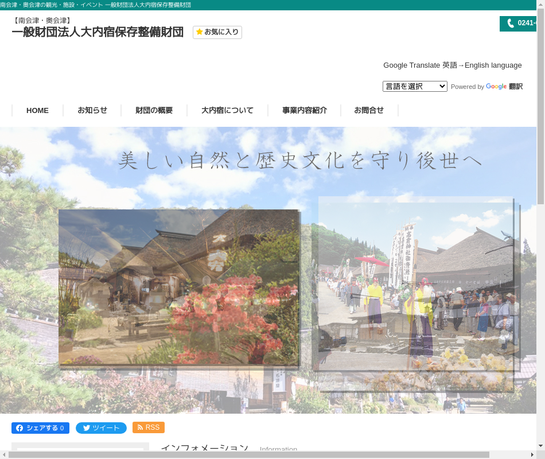This screenshot has height=459, width=545.
Task: Open the orange RSS feed button
Action: pos(149,427)
